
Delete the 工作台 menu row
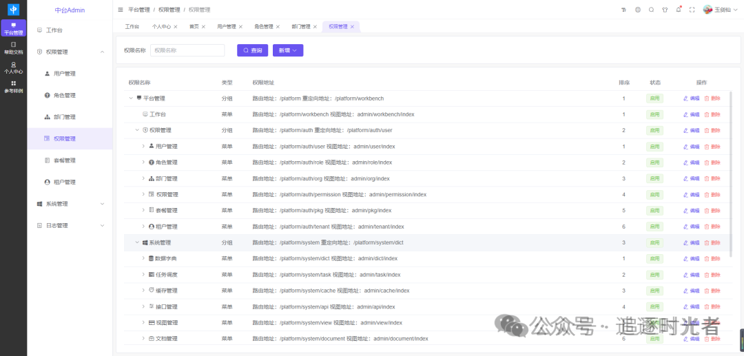[x=713, y=114]
